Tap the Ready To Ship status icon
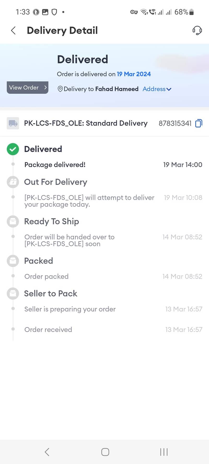 coord(13,221)
